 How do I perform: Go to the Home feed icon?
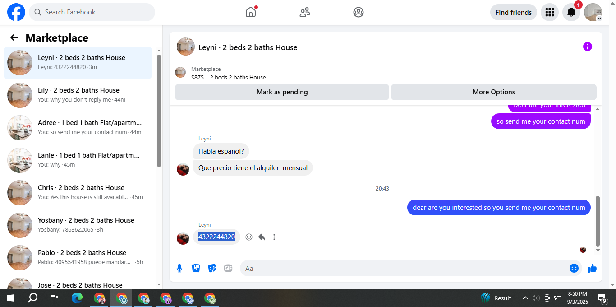(251, 12)
